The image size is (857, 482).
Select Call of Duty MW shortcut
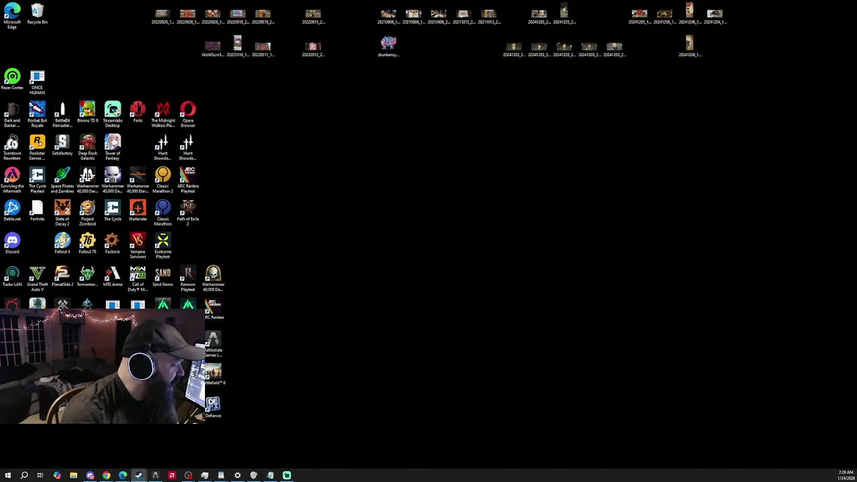[138, 279]
